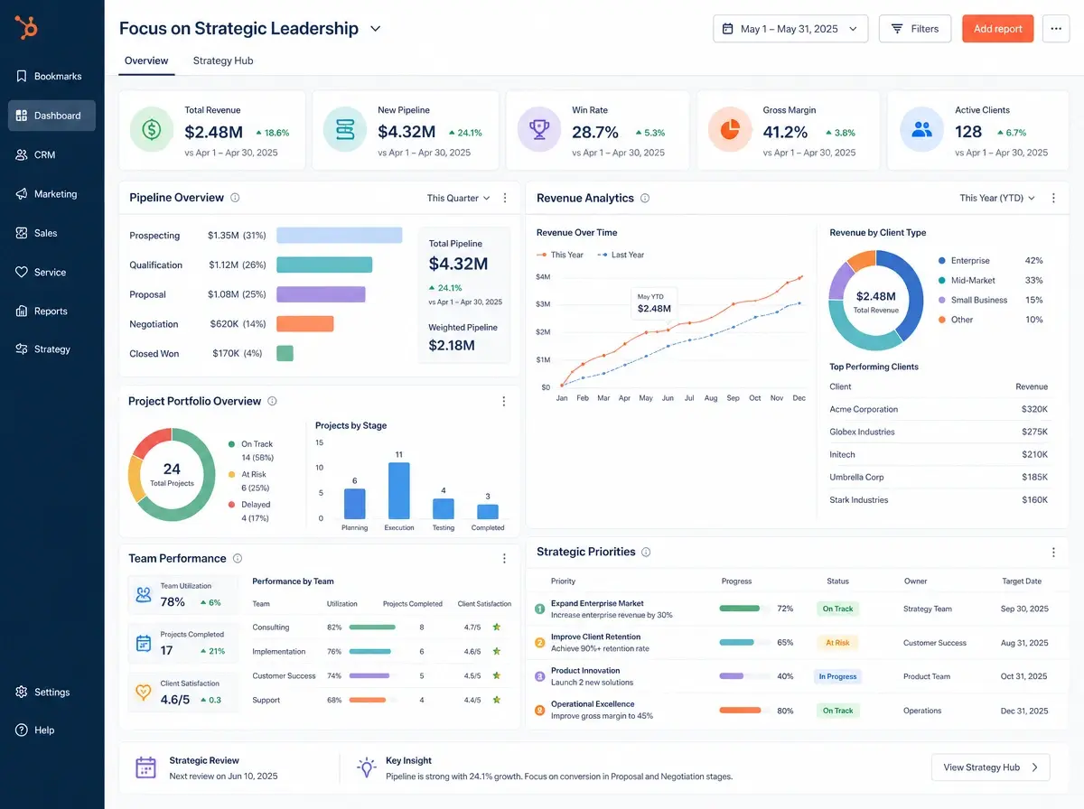Image resolution: width=1084 pixels, height=809 pixels.
Task: Click the HubSpot sprocket logo icon
Action: [x=26, y=29]
